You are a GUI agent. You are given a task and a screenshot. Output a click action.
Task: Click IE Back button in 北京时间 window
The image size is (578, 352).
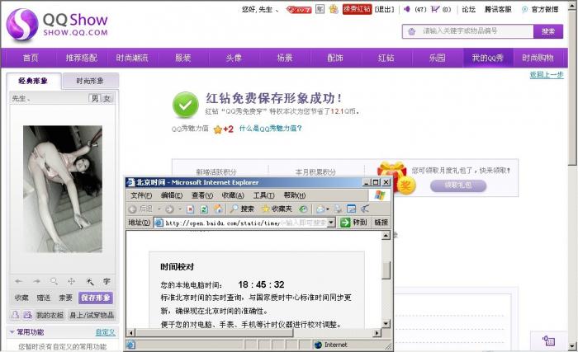point(140,209)
